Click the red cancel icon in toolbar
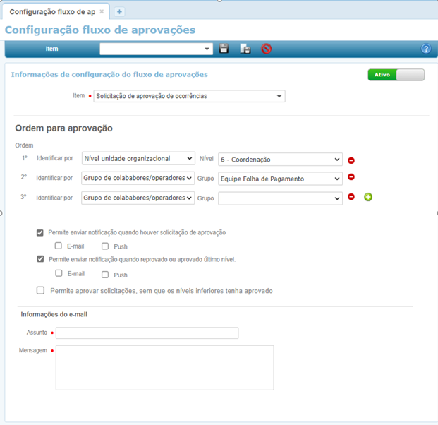The width and height of the screenshot is (438, 425). pyautogui.click(x=266, y=49)
